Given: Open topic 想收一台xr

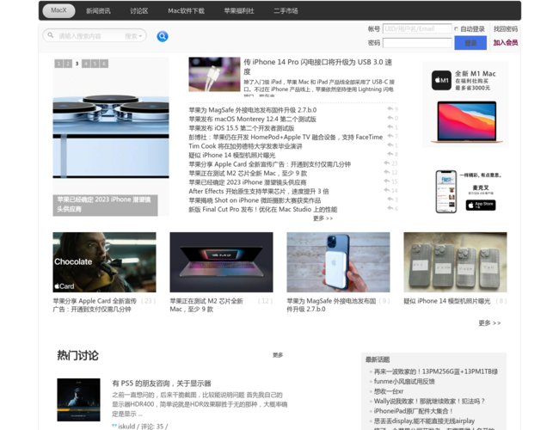Looking at the screenshot, I should coord(389,391).
